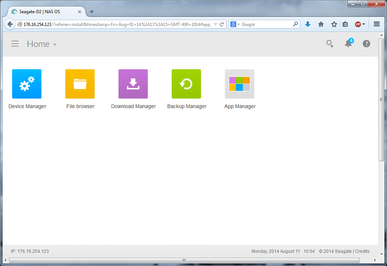Open help with the question mark icon

(x=366, y=44)
